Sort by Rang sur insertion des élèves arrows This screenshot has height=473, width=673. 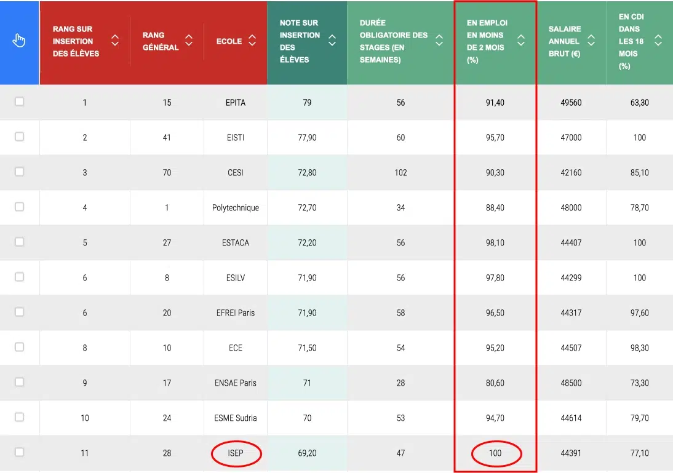click(115, 41)
